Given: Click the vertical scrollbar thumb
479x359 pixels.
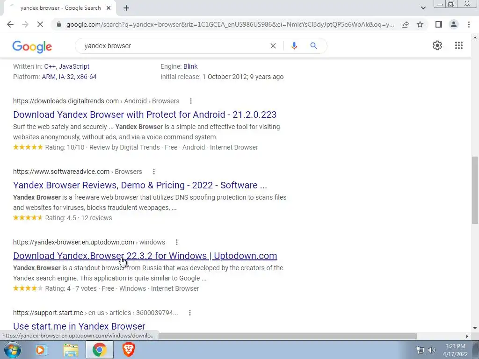Looking at the screenshot, I should pyautogui.click(x=475, y=190).
